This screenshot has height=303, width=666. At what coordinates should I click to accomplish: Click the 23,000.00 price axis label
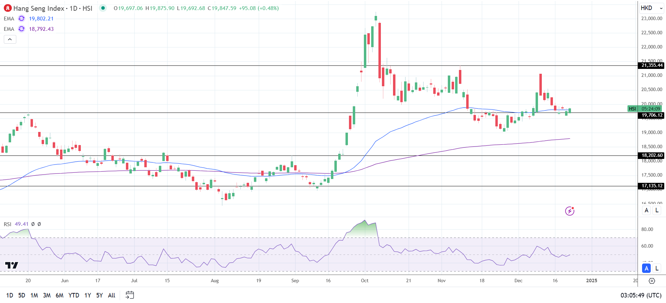coord(652,18)
